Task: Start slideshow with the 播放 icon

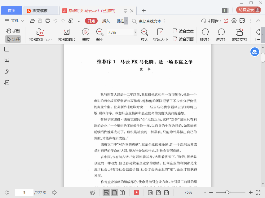Action: (x=86, y=32)
